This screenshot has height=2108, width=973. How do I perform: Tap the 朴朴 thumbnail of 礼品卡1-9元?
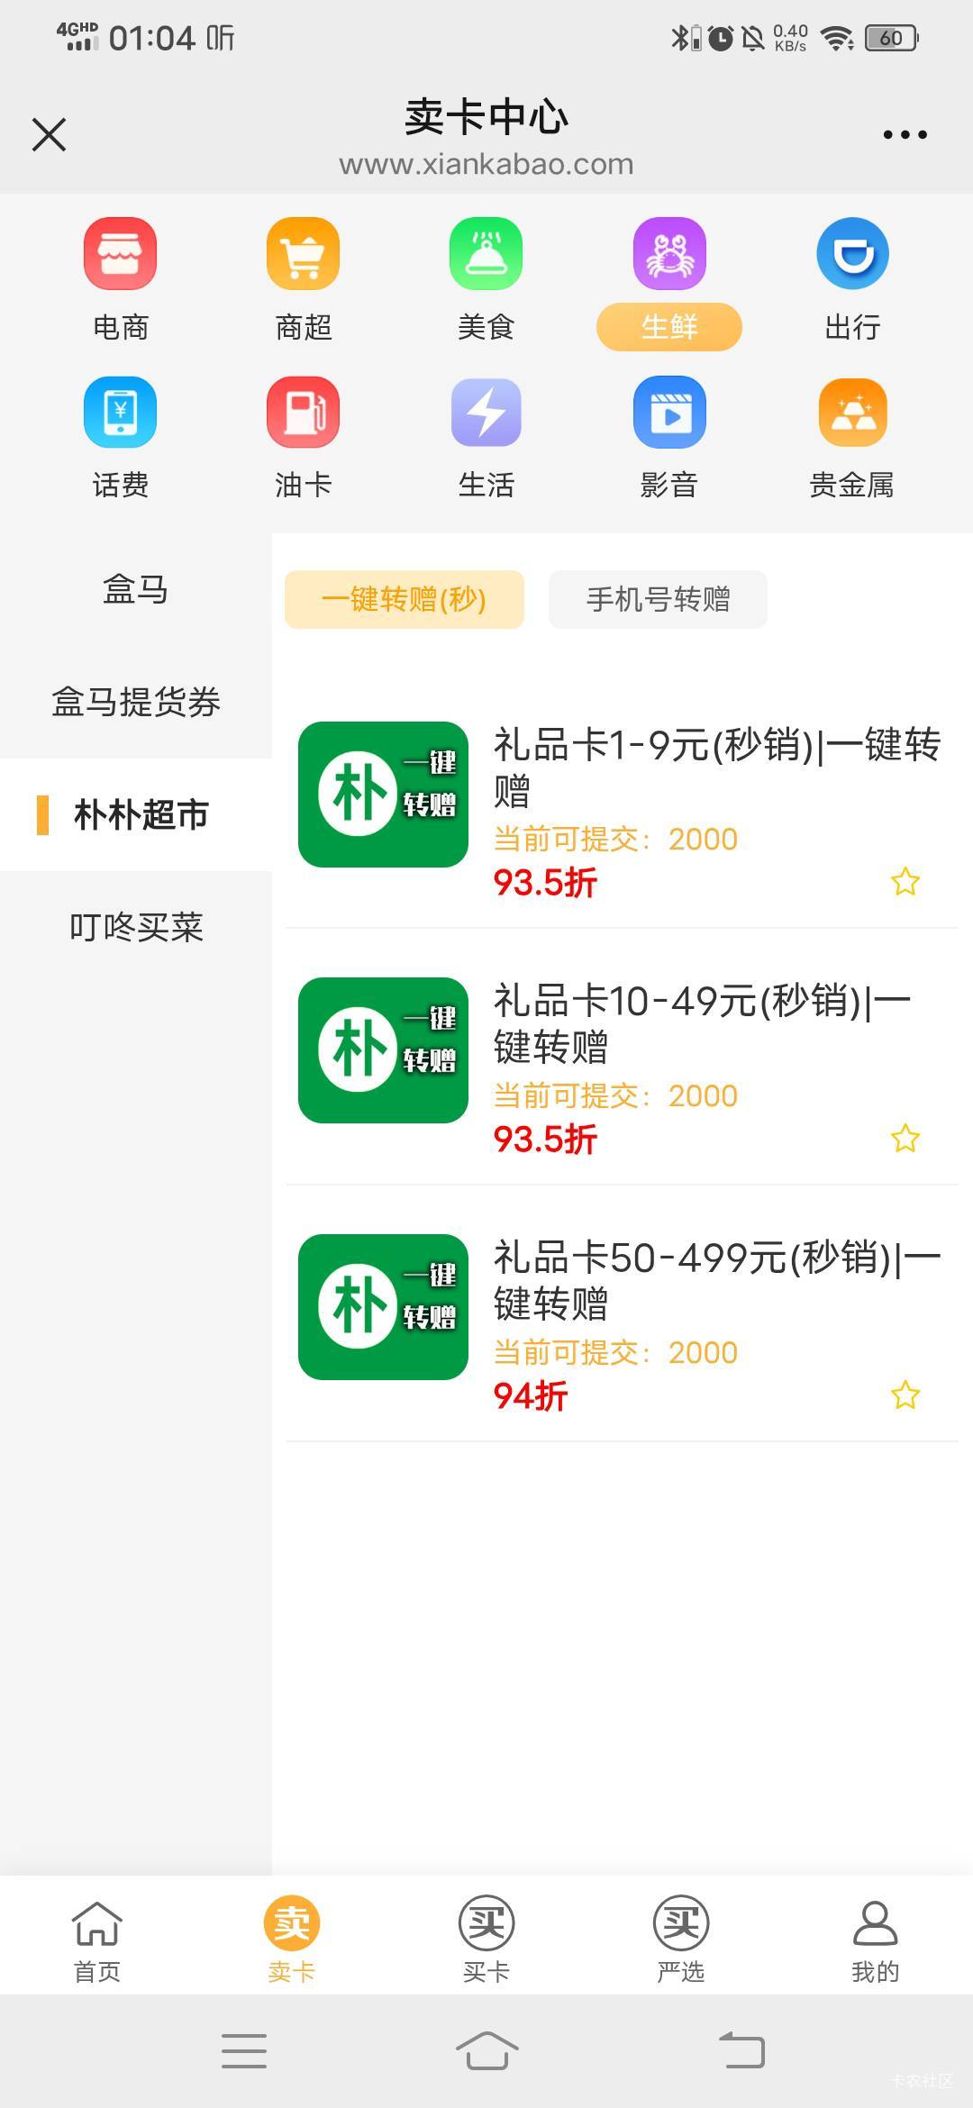[x=383, y=794]
